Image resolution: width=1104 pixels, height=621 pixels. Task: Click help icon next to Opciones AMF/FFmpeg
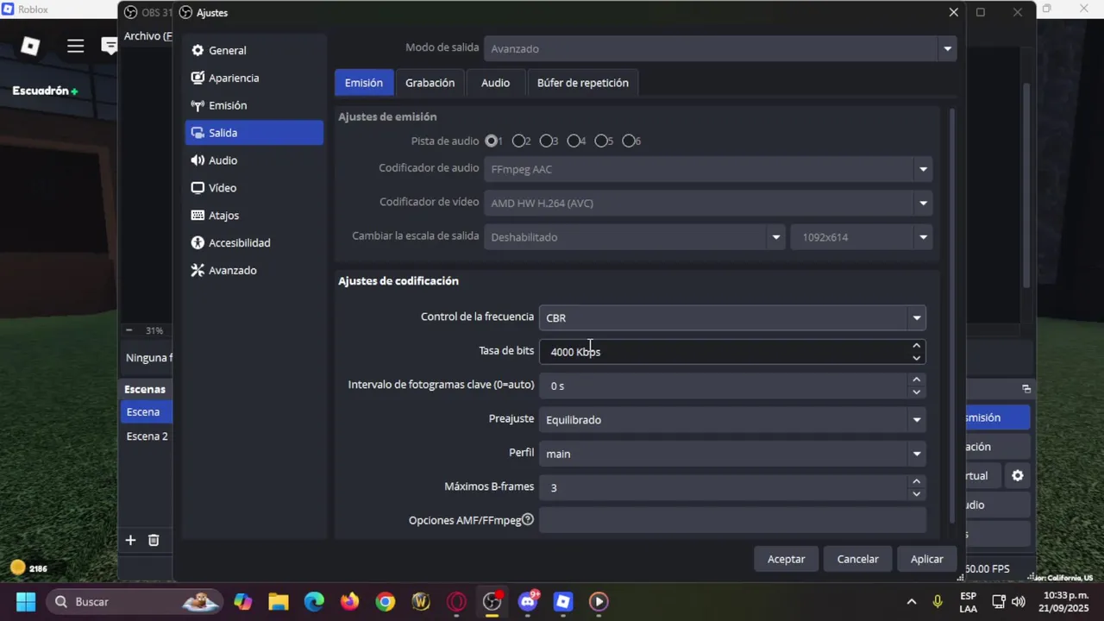[528, 519]
